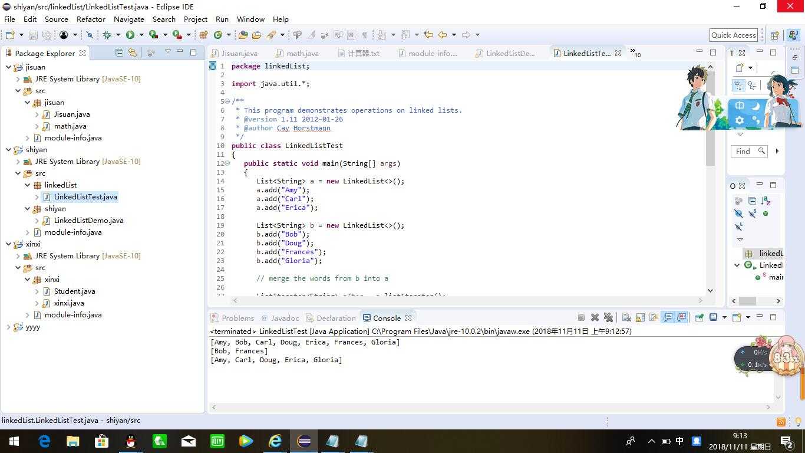
Task: Toggle Hide Local Types in Outline
Action: click(738, 226)
